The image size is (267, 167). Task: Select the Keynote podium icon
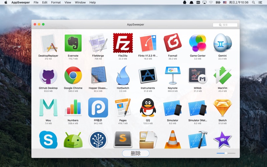click(x=173, y=75)
